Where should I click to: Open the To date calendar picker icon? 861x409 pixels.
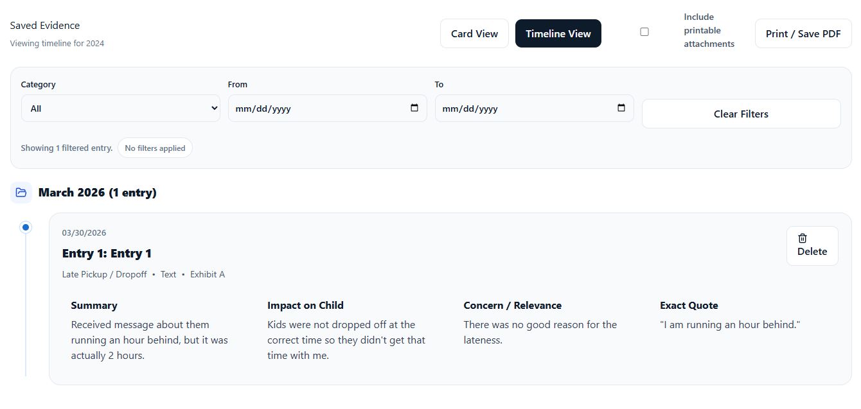tap(621, 108)
